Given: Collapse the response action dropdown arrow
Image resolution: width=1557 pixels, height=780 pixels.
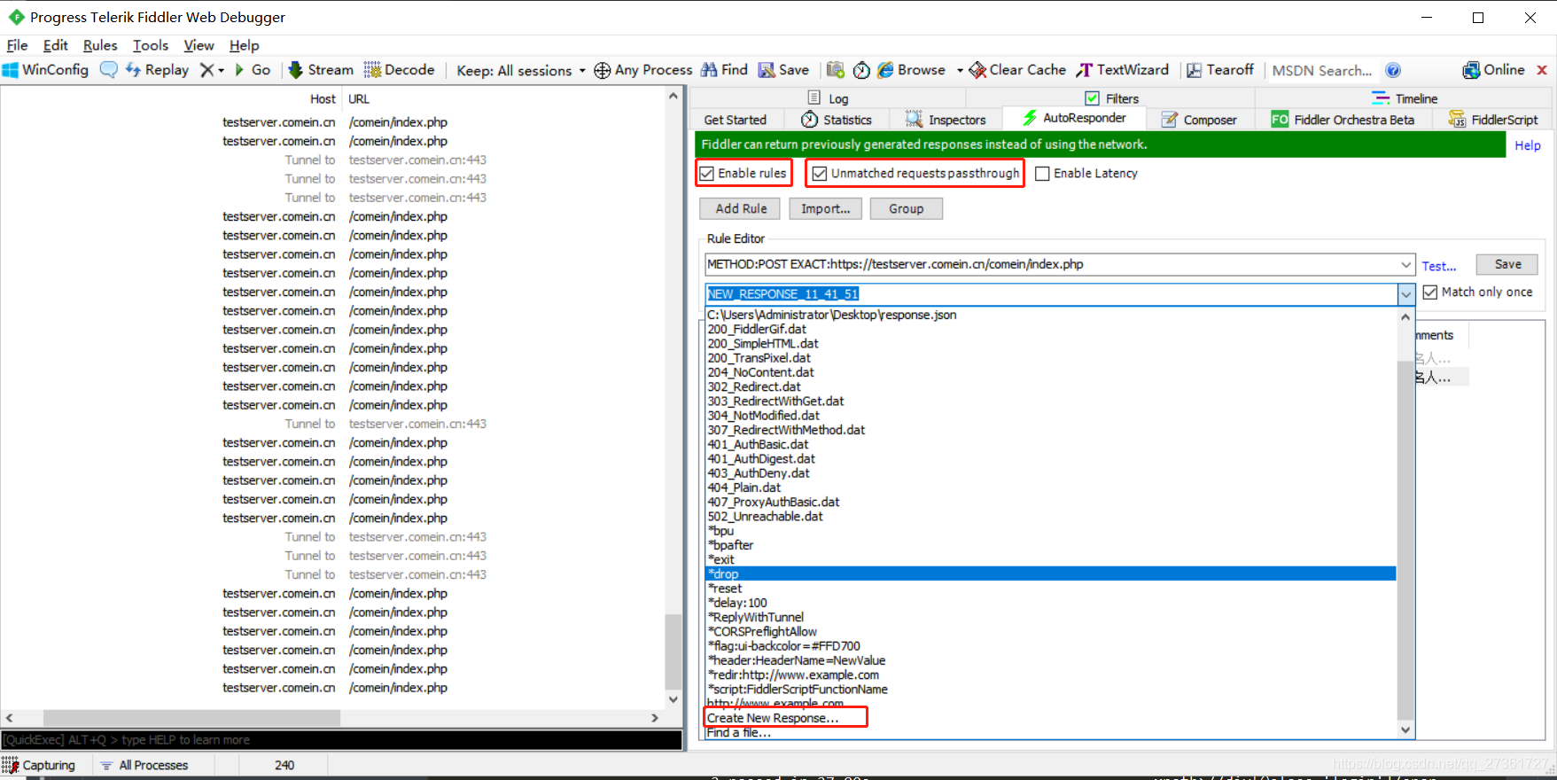Looking at the screenshot, I should [x=1406, y=294].
